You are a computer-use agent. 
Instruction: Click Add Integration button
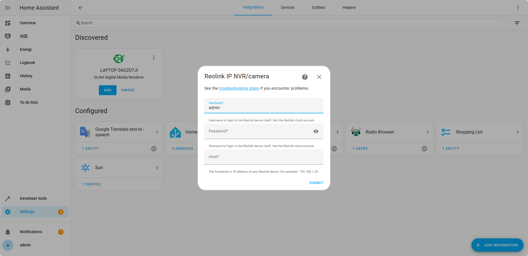coord(497,245)
